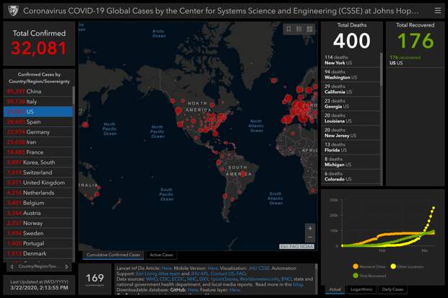Select Denmark in the country list
The image size is (448, 298).
[x=38, y=254]
